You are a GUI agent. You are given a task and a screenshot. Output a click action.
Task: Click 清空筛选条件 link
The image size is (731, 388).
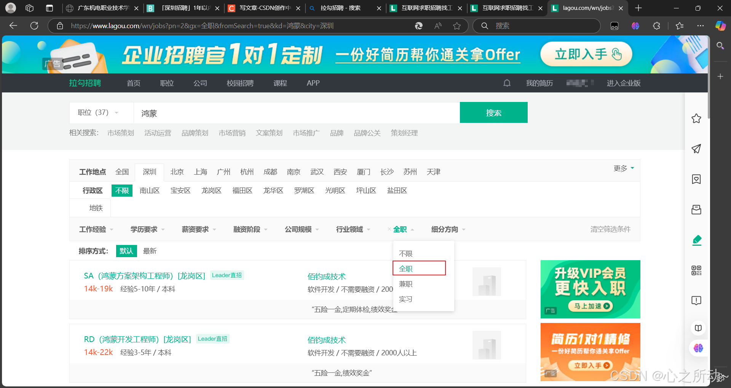coord(610,229)
